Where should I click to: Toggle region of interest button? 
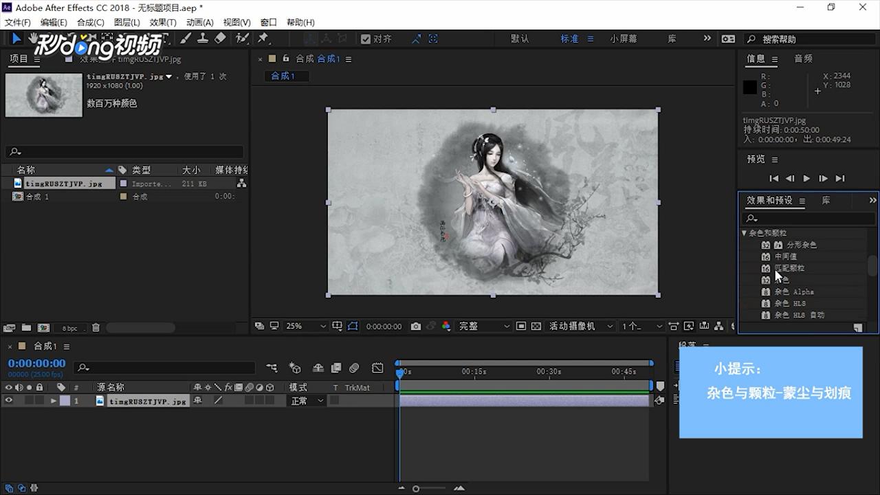click(x=521, y=327)
